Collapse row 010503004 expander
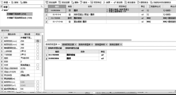This screenshot has width=176, height=95. pos(49,10)
